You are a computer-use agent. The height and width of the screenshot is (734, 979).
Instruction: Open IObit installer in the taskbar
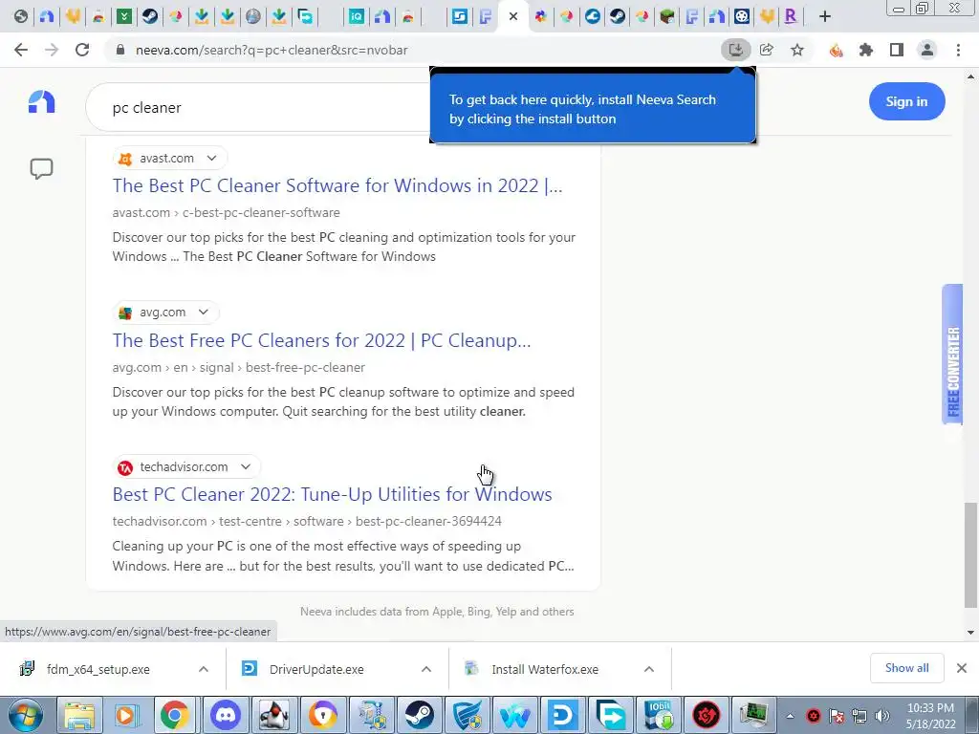(658, 715)
